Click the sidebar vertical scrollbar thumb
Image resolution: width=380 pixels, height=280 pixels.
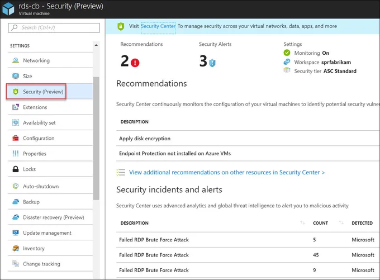[96, 138]
